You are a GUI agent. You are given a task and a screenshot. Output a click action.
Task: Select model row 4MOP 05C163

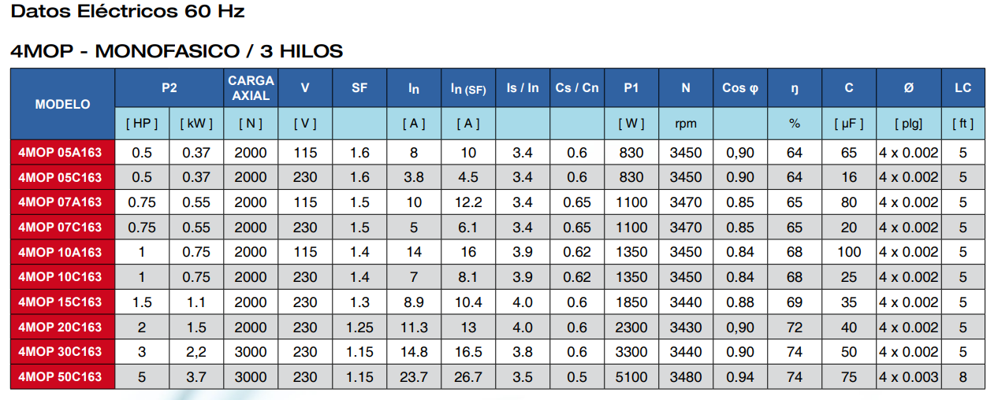pyautogui.click(x=62, y=177)
